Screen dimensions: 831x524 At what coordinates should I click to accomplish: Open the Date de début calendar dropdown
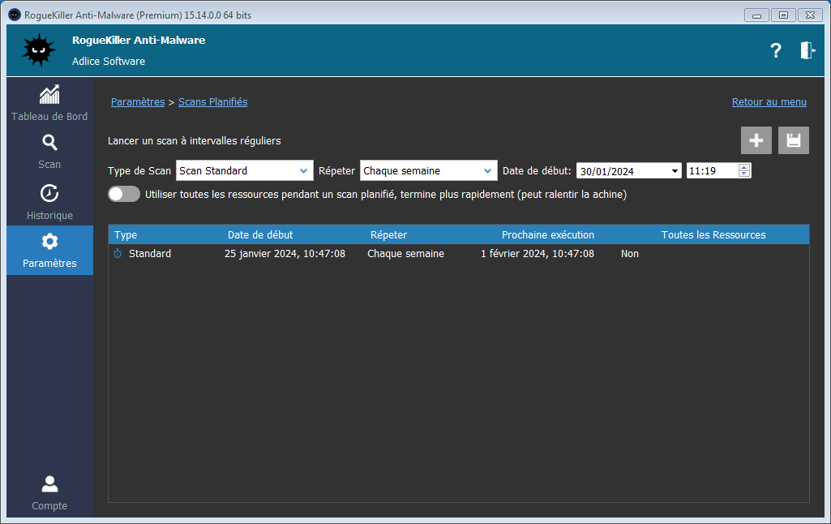tap(675, 171)
